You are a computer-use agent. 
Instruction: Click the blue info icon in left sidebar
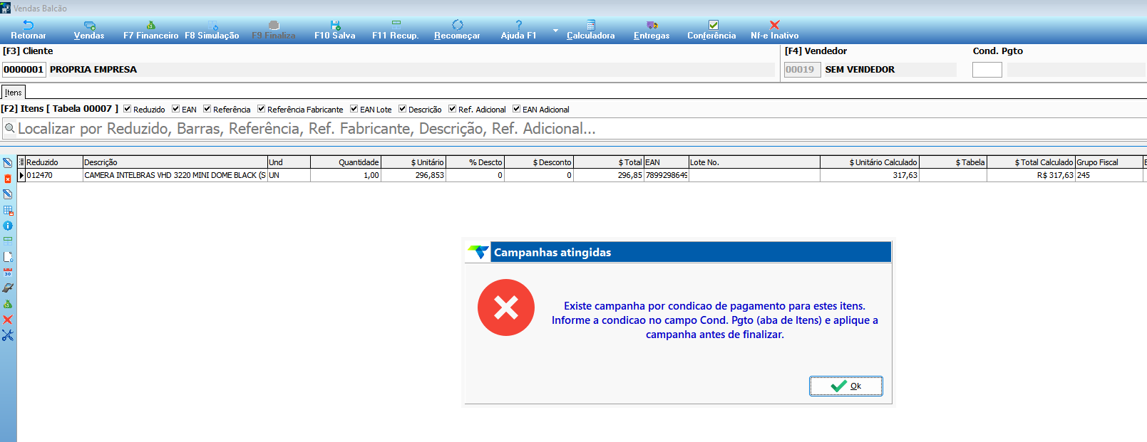[x=8, y=226]
